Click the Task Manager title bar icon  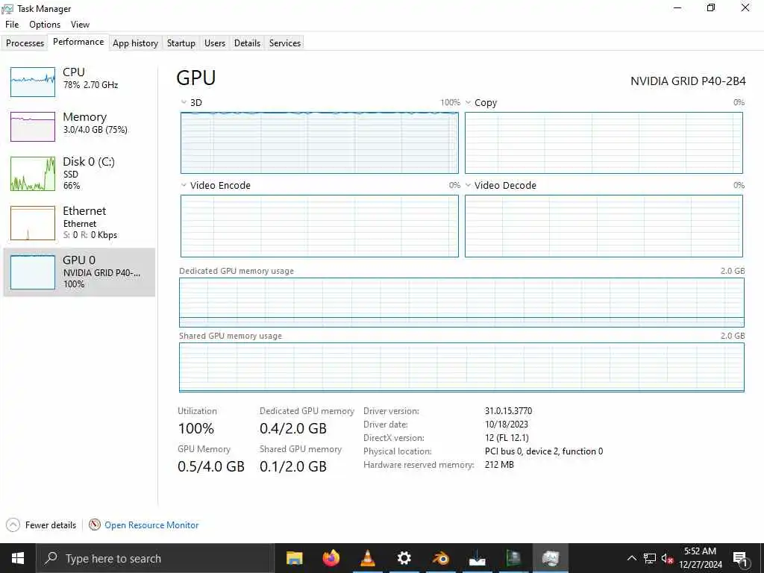pyautogui.click(x=7, y=9)
